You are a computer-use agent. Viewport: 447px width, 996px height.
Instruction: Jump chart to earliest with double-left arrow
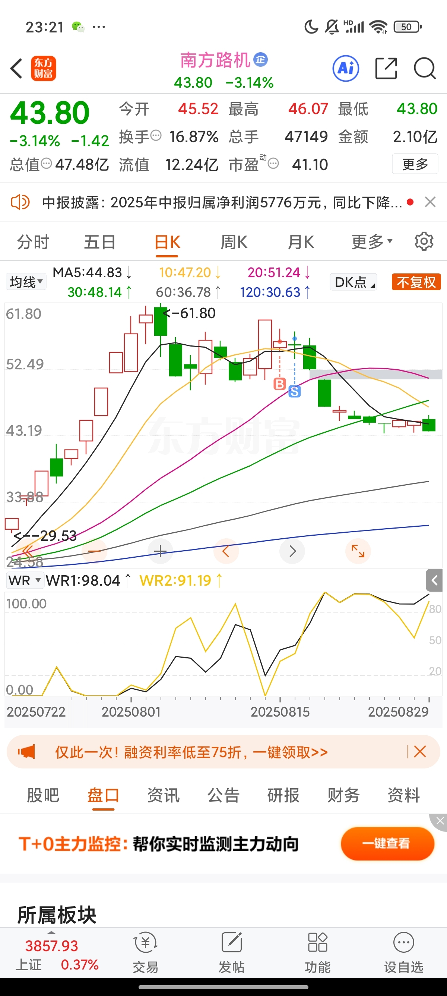(28, 551)
